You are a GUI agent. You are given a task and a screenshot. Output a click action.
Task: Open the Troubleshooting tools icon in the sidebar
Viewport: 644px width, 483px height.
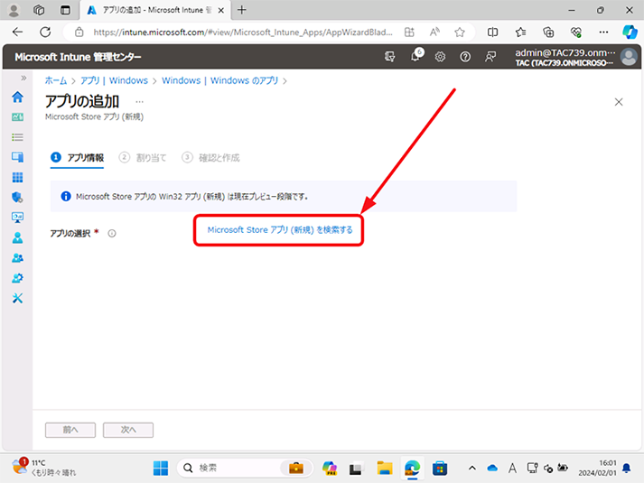[17, 298]
